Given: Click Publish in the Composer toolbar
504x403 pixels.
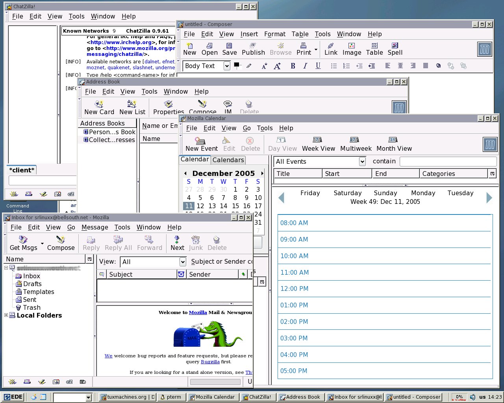Looking at the screenshot, I should click(253, 49).
